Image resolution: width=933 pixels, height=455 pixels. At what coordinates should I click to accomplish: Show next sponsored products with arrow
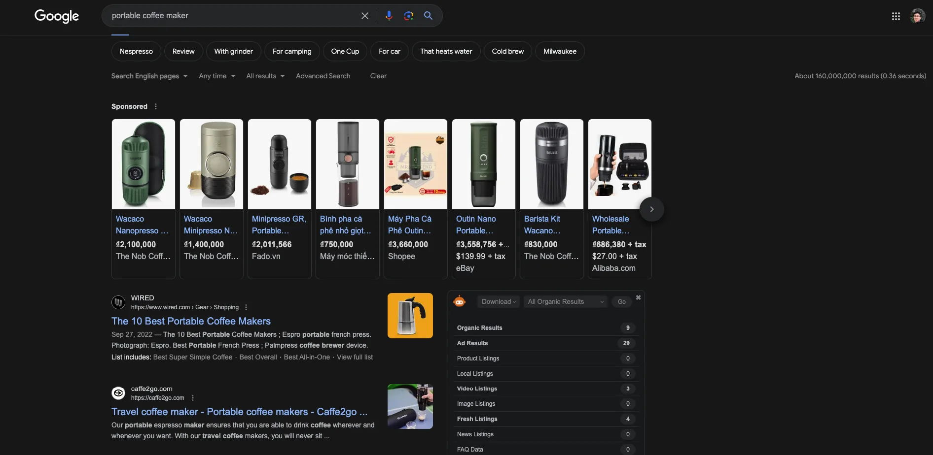(652, 209)
